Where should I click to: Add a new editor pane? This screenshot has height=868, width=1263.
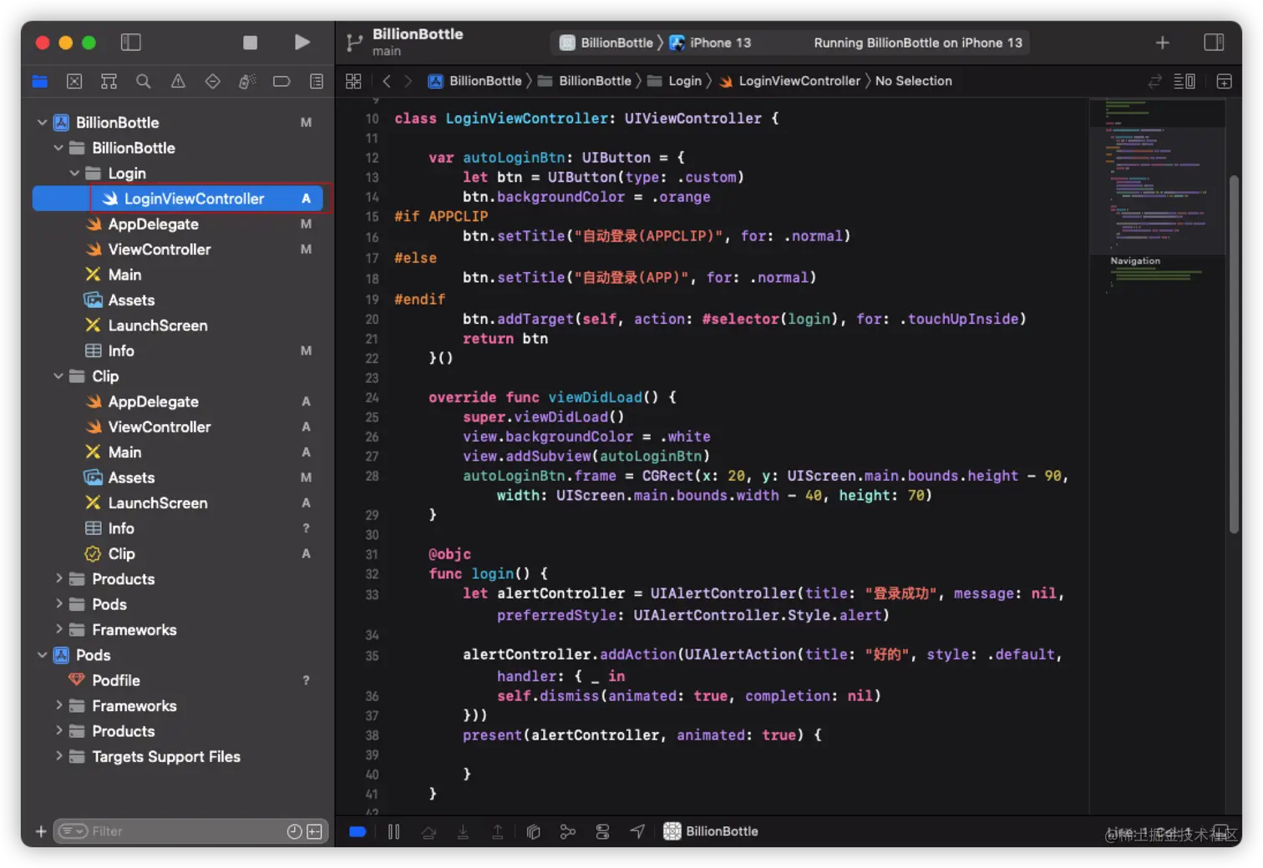(1224, 81)
